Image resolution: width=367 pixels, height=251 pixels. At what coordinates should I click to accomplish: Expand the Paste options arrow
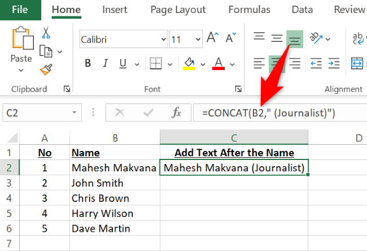pyautogui.click(x=21, y=70)
